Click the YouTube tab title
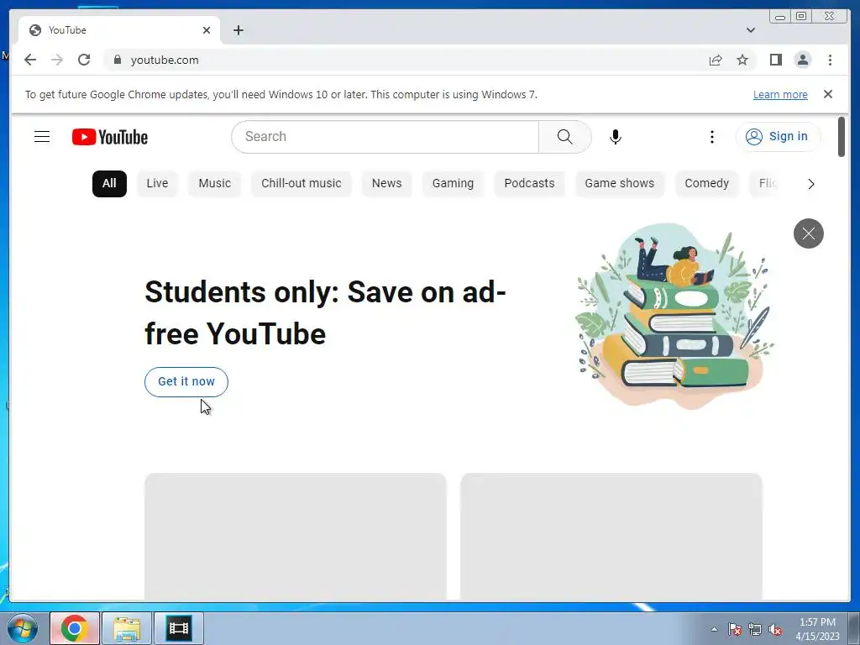The width and height of the screenshot is (860, 645). pos(67,30)
